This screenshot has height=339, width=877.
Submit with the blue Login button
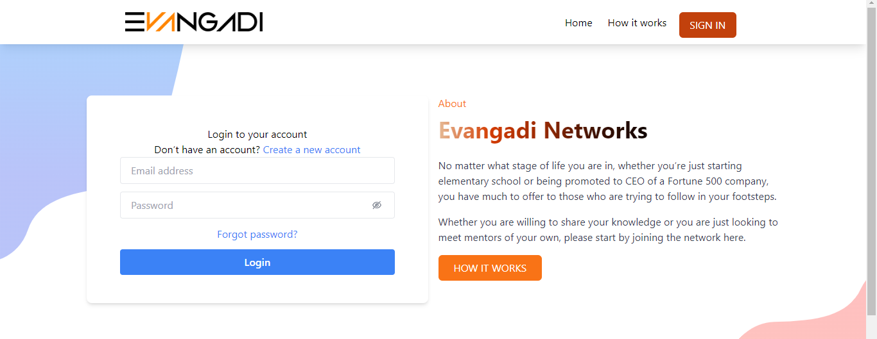257,262
